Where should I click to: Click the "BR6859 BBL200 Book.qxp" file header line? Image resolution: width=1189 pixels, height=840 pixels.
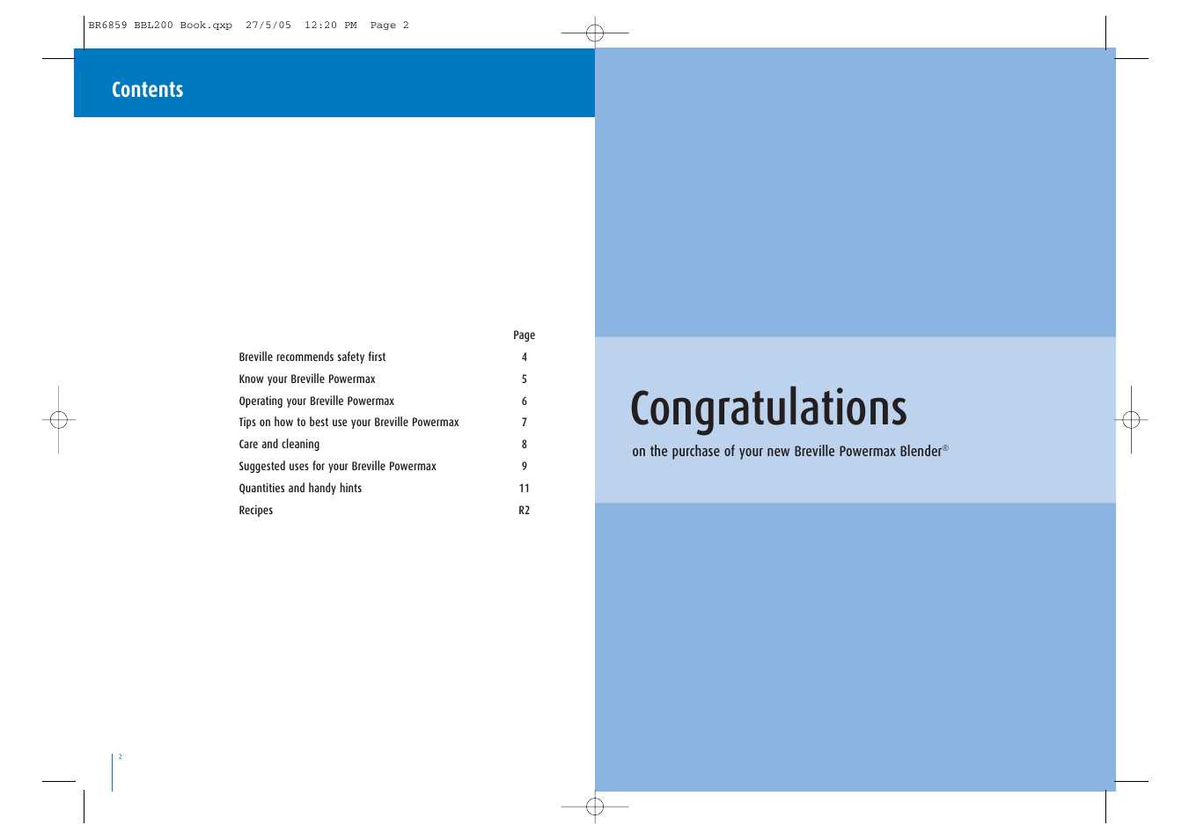249,26
